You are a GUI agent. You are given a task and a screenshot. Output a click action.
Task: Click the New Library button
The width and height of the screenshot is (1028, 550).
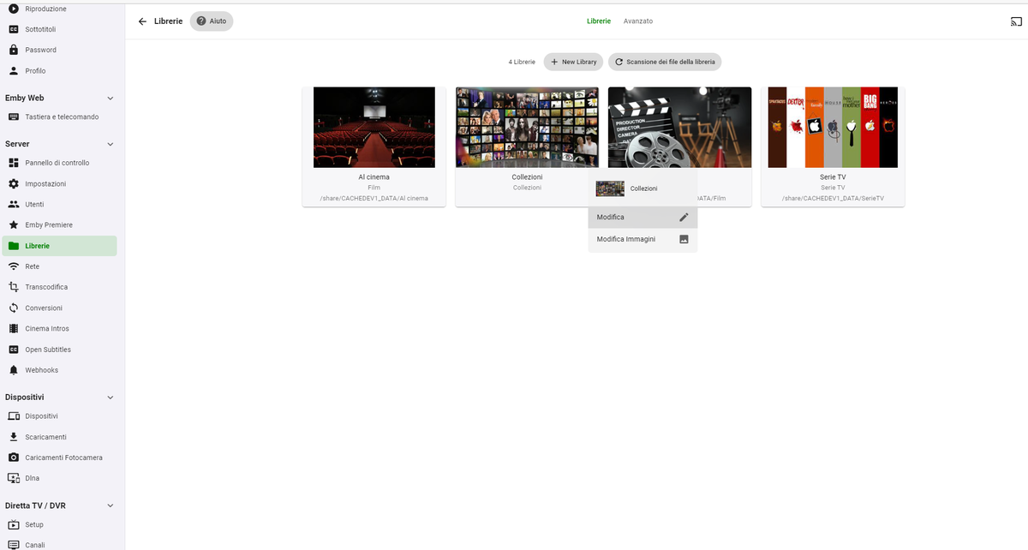pyautogui.click(x=574, y=62)
